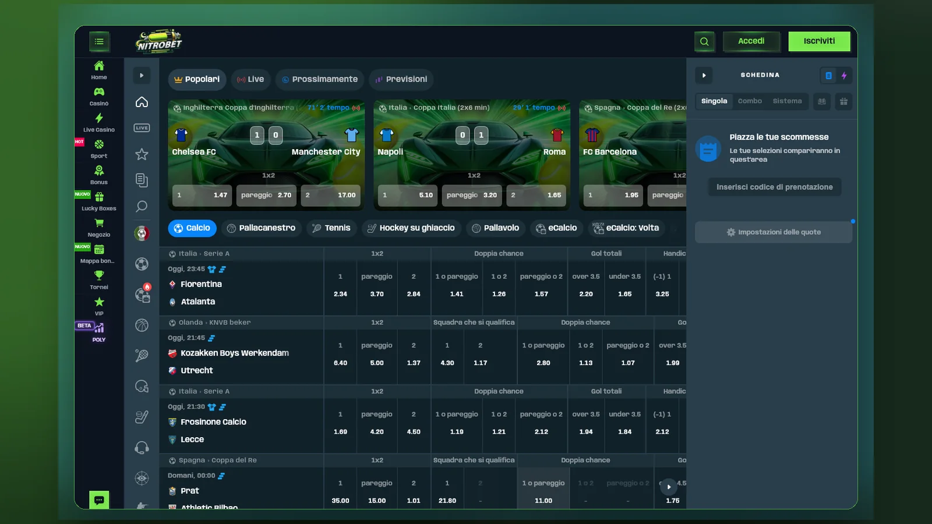932x524 pixels.
Task: Open the Previsioni tab
Action: click(401, 79)
